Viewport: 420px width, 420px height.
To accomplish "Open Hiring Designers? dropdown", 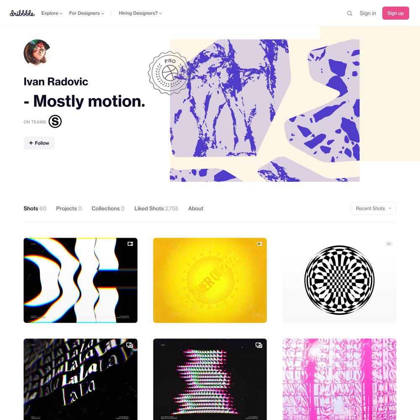I will 140,13.
